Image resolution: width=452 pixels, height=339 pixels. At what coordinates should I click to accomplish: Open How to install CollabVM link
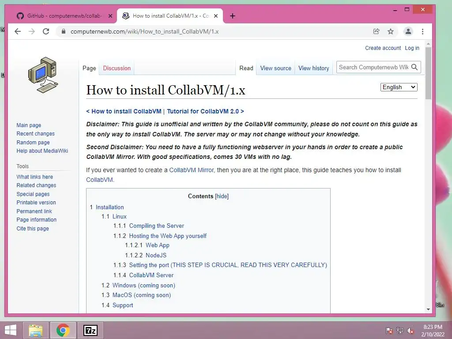126,111
